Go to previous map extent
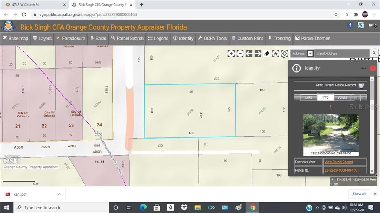Viewport: 380px width, 213px height. point(249,53)
